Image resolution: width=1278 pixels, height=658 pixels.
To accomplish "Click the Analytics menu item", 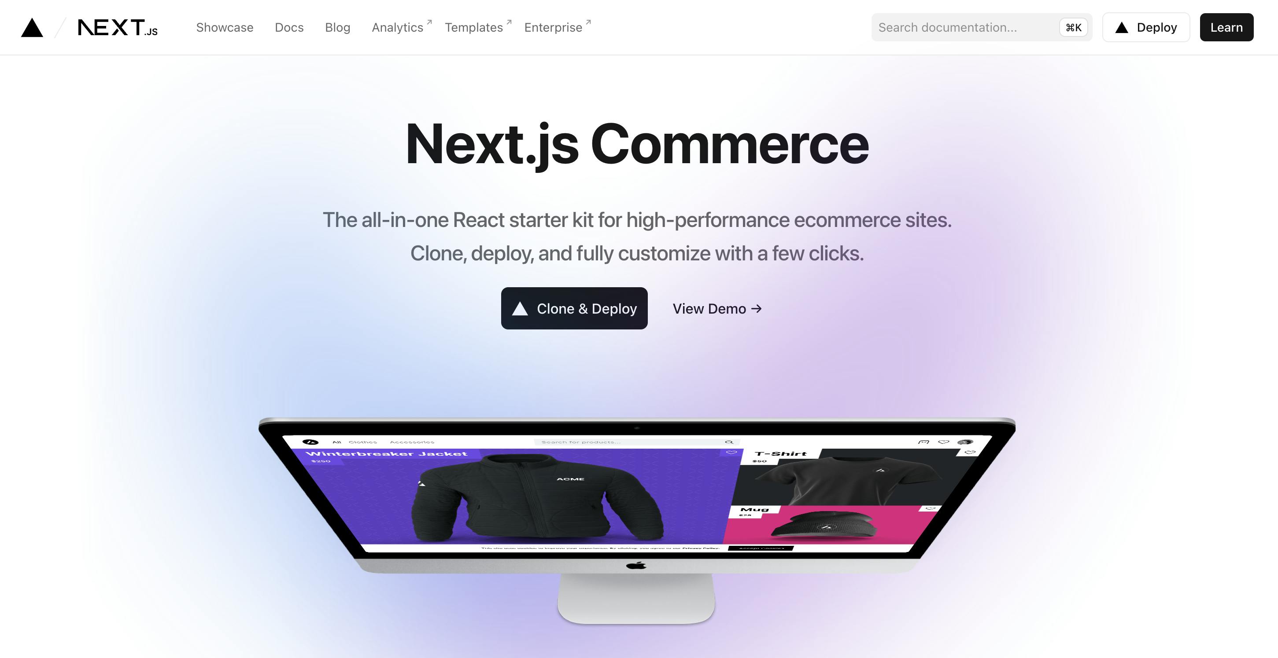I will pos(397,27).
